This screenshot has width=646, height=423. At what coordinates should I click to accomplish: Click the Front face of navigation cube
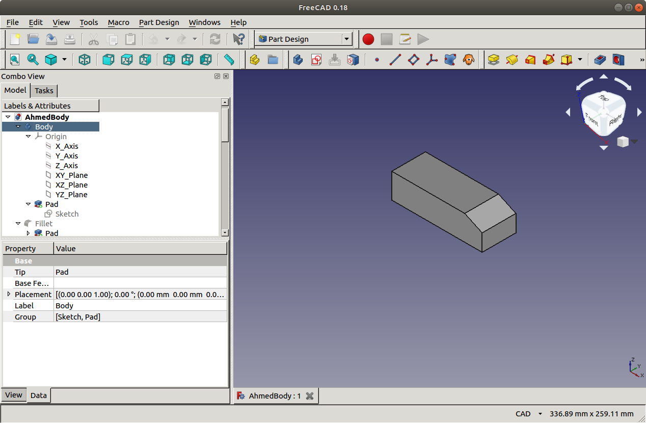[x=591, y=119]
